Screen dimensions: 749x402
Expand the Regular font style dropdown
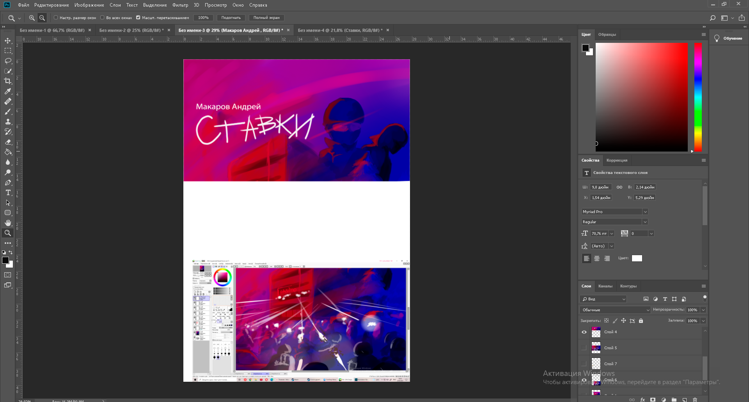645,222
